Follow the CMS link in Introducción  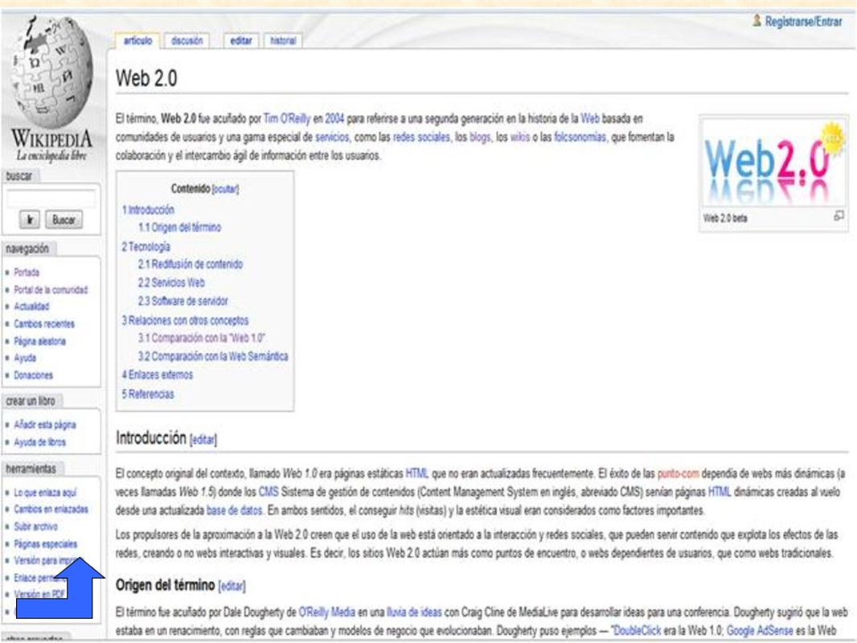269,492
